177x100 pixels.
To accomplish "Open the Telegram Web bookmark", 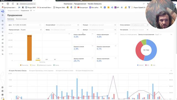I will tap(59, 7).
